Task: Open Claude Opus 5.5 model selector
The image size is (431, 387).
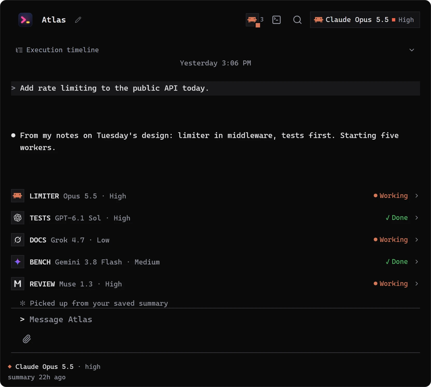Action: point(365,20)
